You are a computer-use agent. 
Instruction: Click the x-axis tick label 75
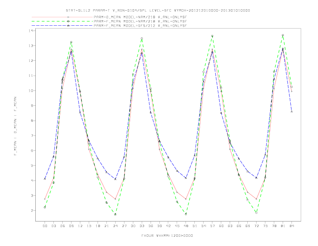(x=265, y=226)
